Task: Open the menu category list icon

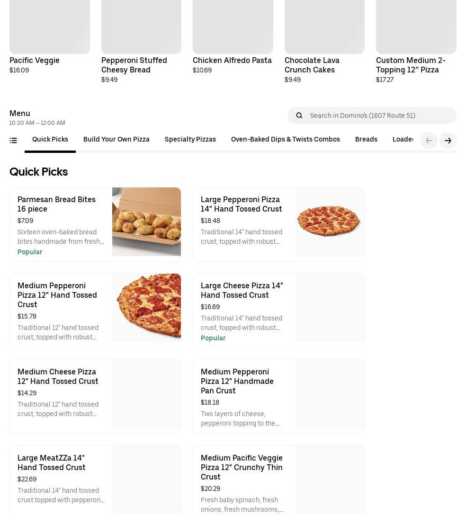Action: (x=13, y=141)
